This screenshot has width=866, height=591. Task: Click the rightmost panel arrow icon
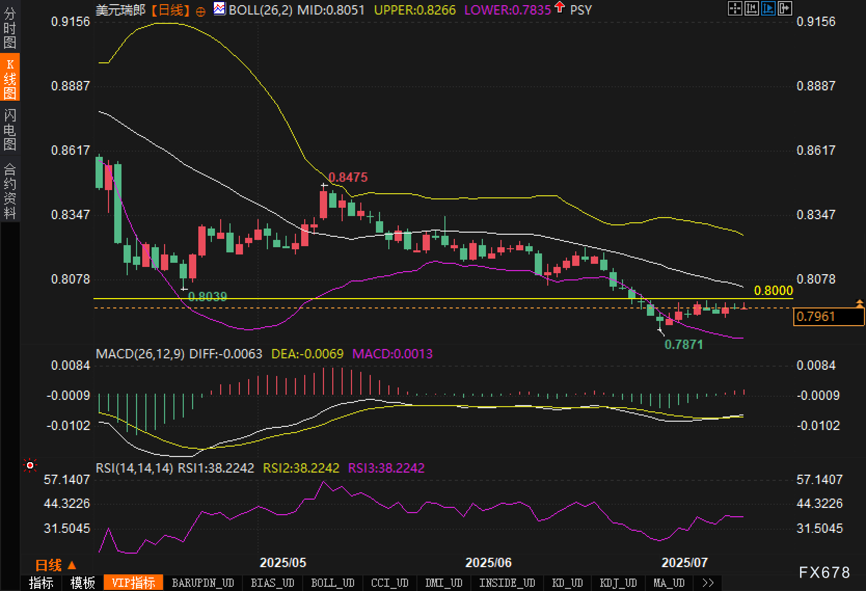784,8
